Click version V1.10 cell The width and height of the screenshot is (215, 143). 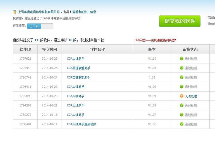coord(152,59)
